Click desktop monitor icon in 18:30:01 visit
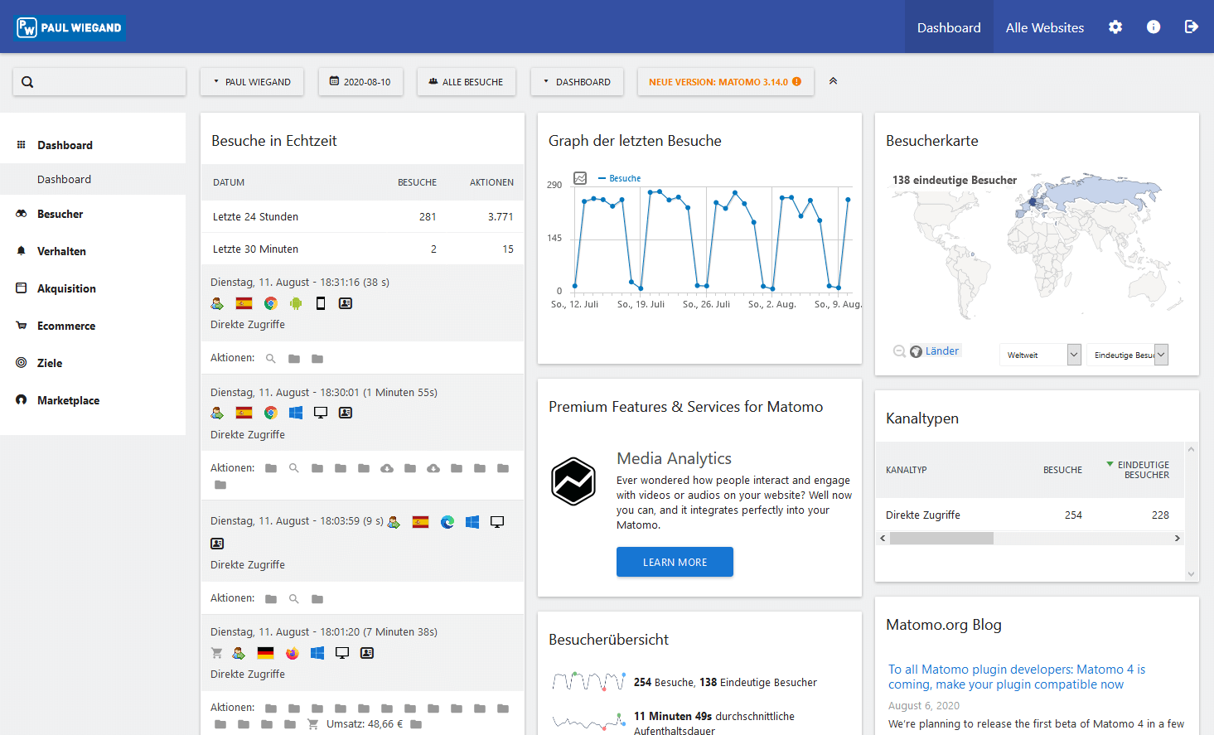The image size is (1214, 735). (321, 413)
